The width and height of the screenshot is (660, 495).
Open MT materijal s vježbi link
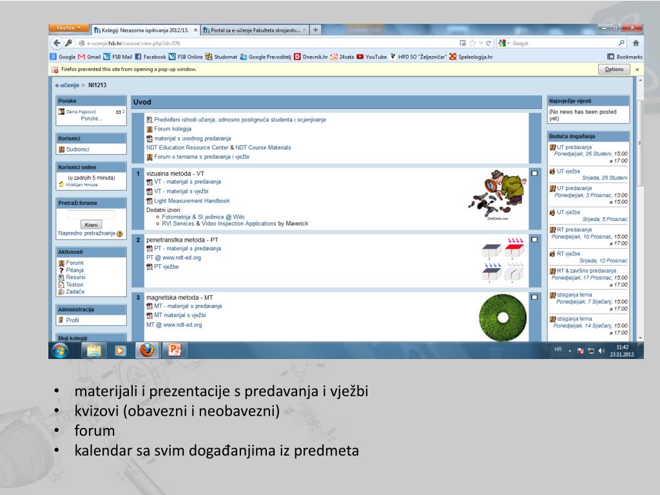point(180,315)
